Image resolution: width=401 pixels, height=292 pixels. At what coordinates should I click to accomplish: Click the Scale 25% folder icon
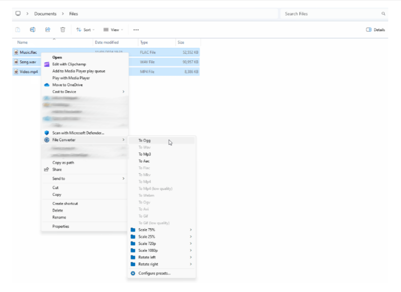133,237
